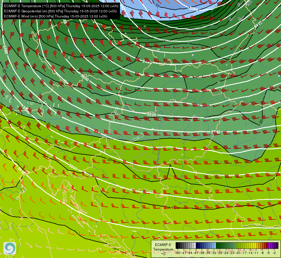Click the -41 tick label in the legend
281x258 pixels.
pyautogui.click(x=196, y=253)
